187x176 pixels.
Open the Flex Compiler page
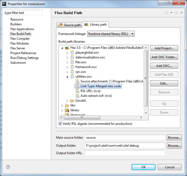(20, 39)
